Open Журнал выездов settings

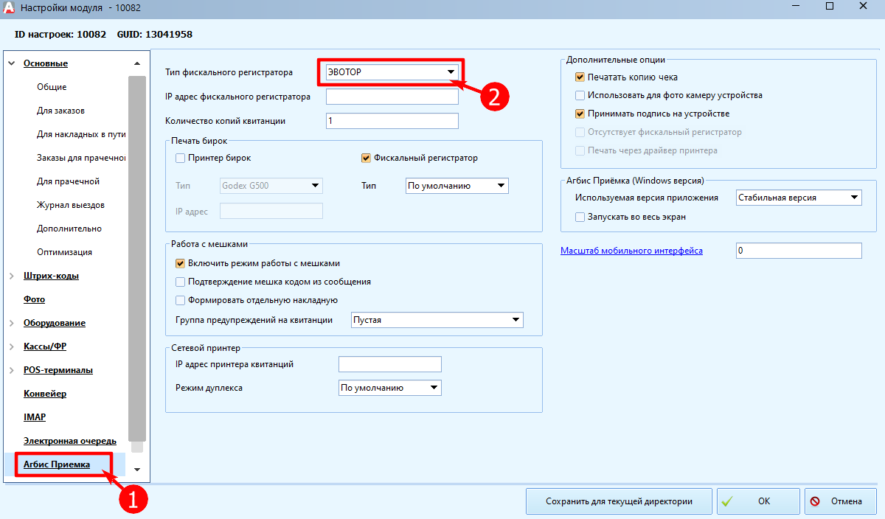(x=70, y=205)
